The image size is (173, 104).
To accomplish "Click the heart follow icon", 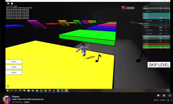I will [x=158, y=96].
